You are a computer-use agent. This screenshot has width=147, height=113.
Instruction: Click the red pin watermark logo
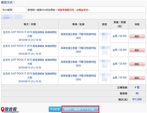pos(2,110)
